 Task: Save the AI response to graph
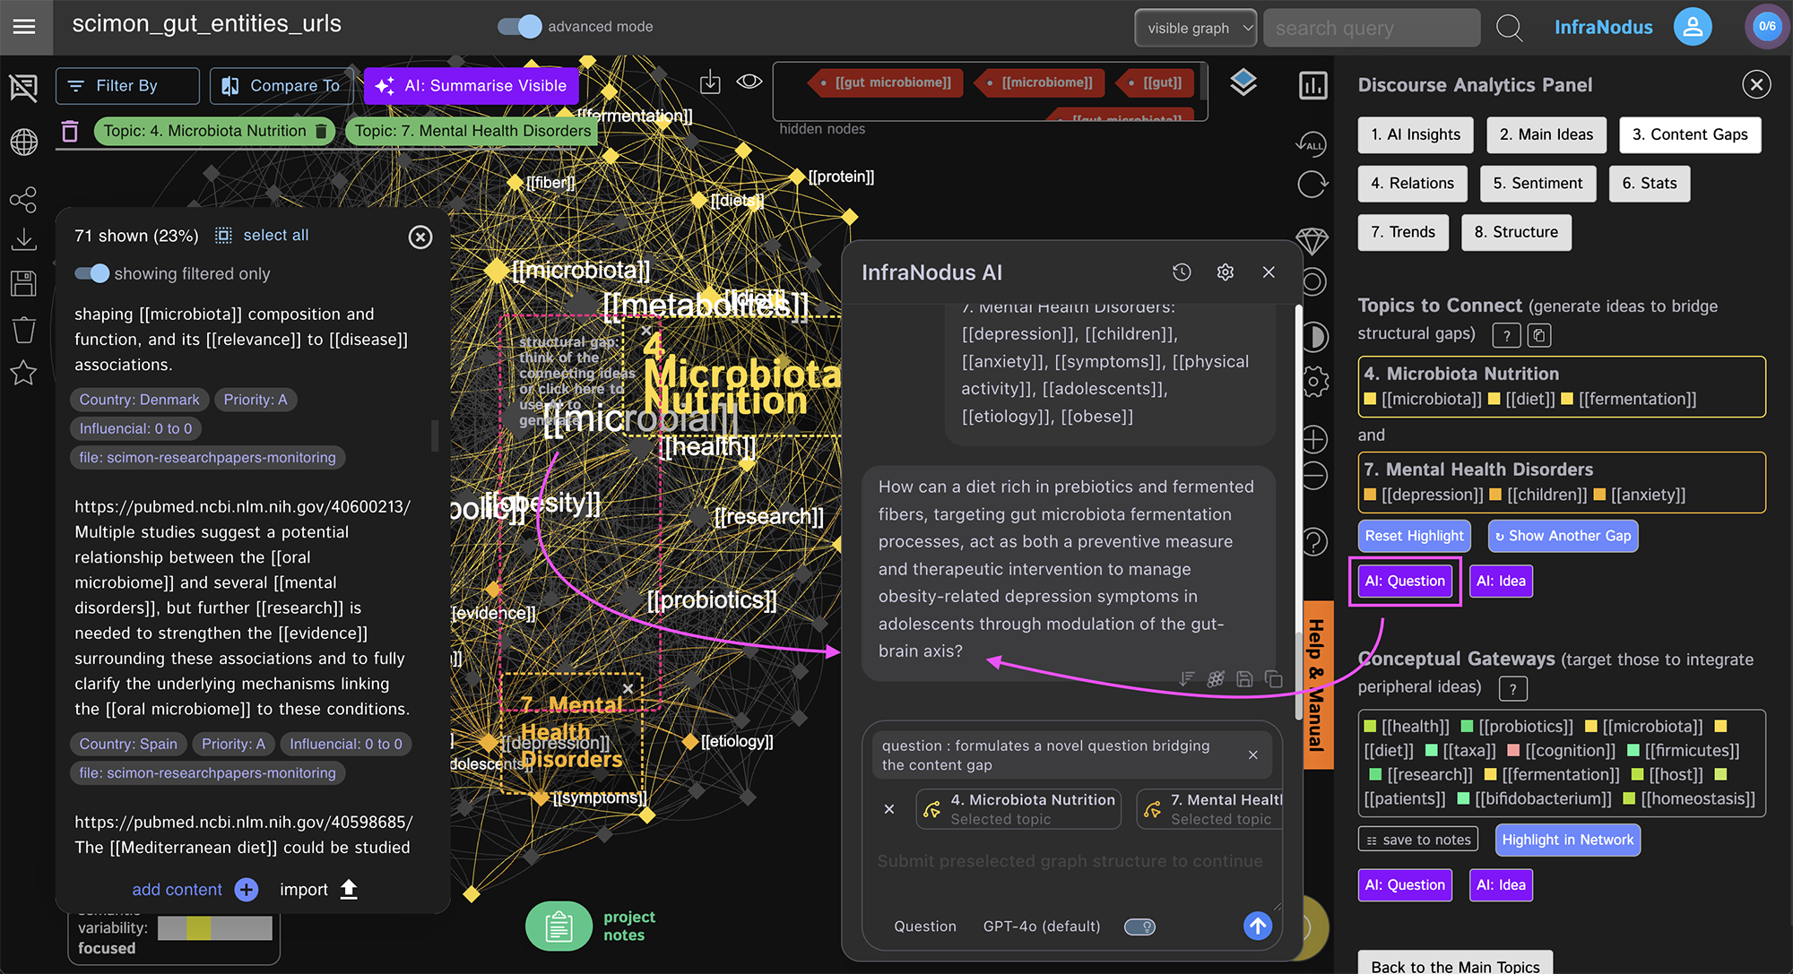click(1244, 679)
